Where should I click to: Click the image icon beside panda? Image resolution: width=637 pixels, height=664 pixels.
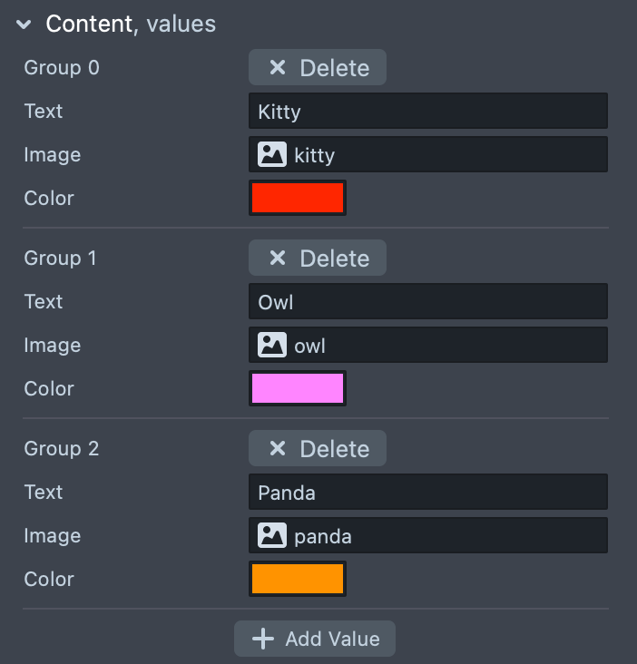pos(272,536)
